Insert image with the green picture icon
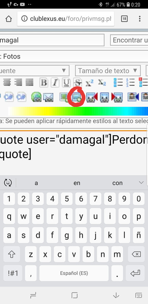 point(64,97)
